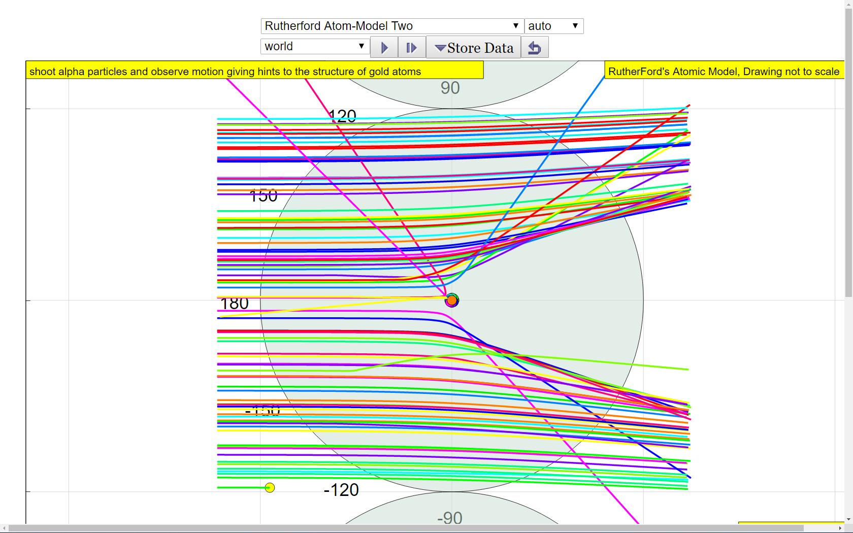Screen dimensions: 853x533
Task: Open the auto dropdown
Action: (x=554, y=26)
